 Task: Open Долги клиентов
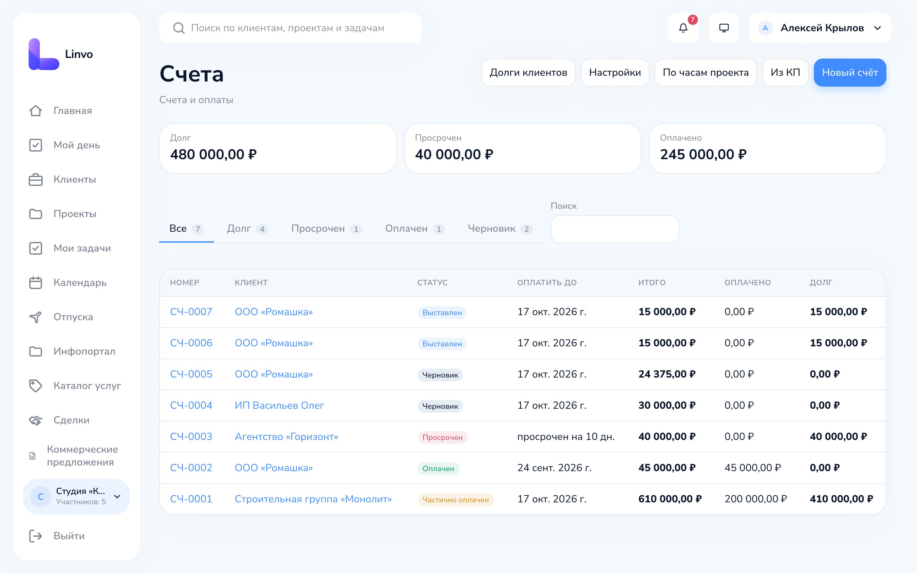528,72
